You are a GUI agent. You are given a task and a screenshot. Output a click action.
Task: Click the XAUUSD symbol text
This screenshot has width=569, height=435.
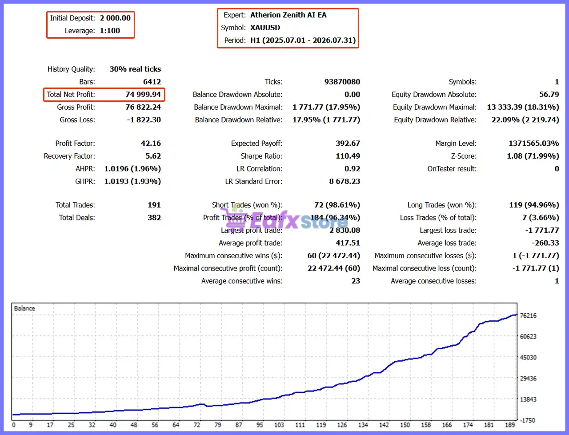(265, 28)
